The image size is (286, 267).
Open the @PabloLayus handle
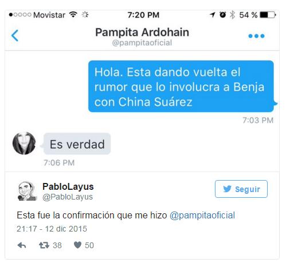pyautogui.click(x=68, y=197)
